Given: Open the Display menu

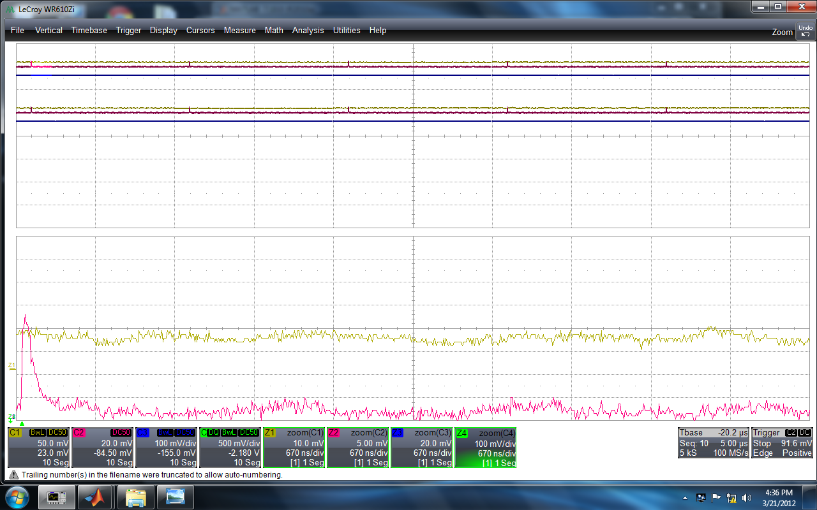Looking at the screenshot, I should click(163, 30).
